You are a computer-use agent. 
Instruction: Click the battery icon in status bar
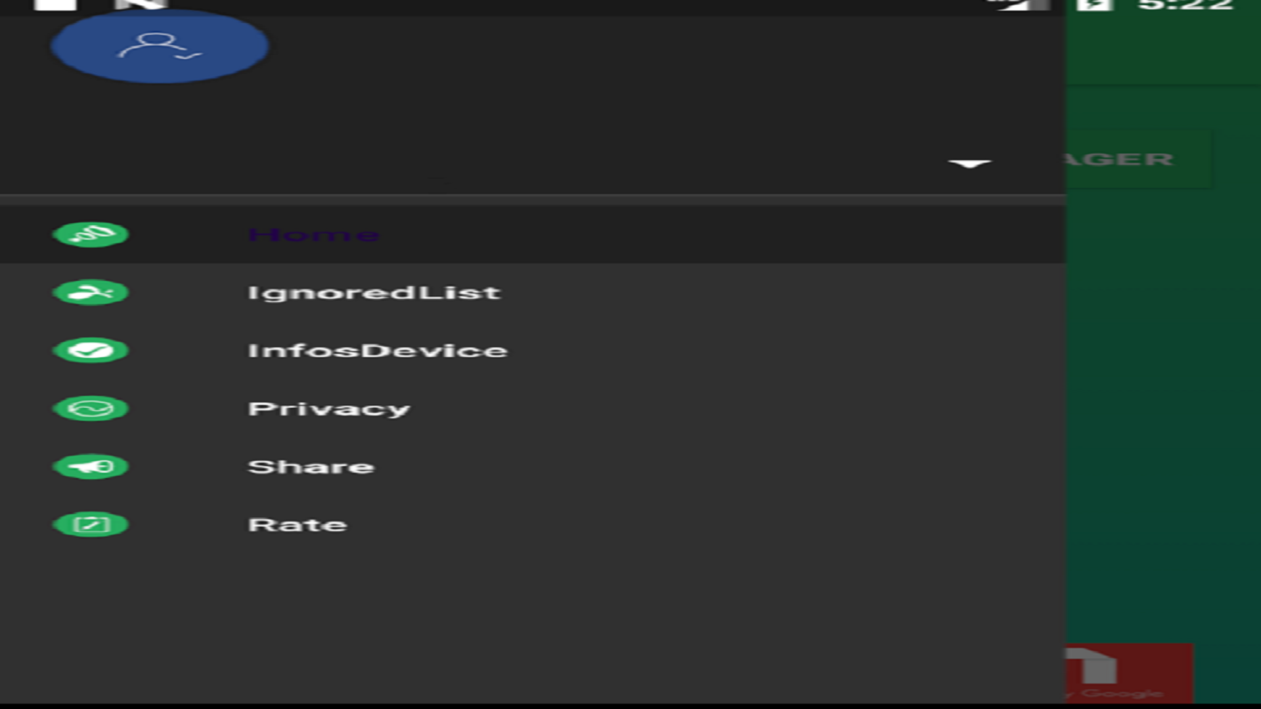tap(1094, 5)
